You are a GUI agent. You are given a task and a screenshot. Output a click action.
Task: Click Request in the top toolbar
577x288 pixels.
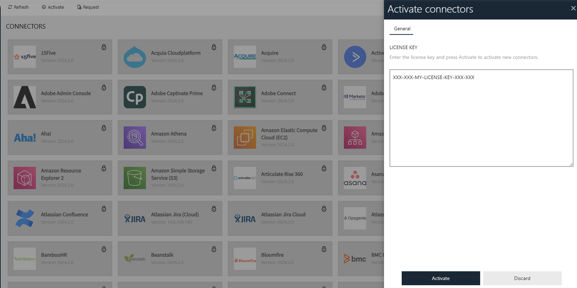(x=88, y=7)
